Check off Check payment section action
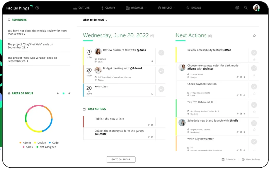271x170 pixels. click(254, 86)
